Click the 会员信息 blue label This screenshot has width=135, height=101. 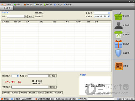pyautogui.click(x=5, y=13)
